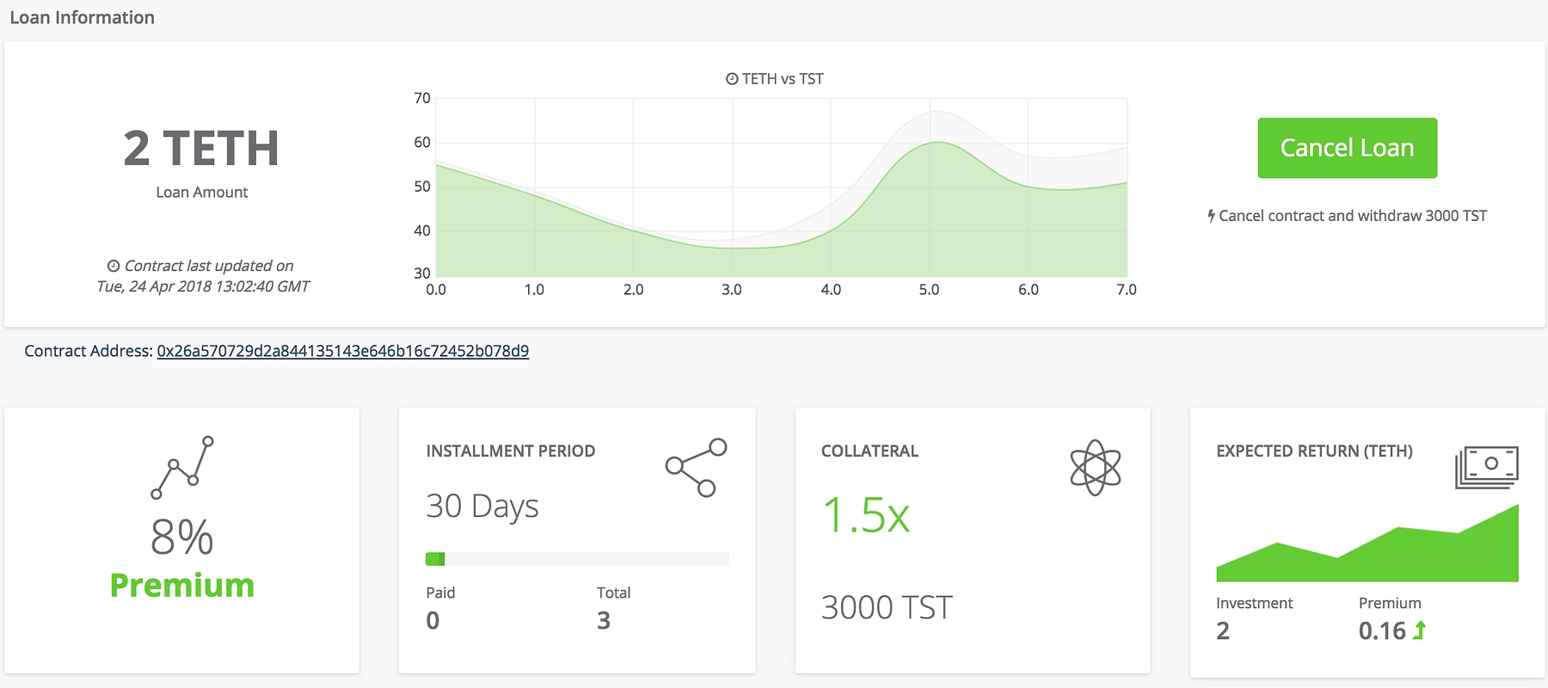Click the clock icon before Contract last updated
The width and height of the screenshot is (1548, 688).
pyautogui.click(x=114, y=266)
